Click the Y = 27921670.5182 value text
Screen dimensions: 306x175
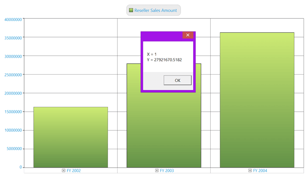point(164,60)
